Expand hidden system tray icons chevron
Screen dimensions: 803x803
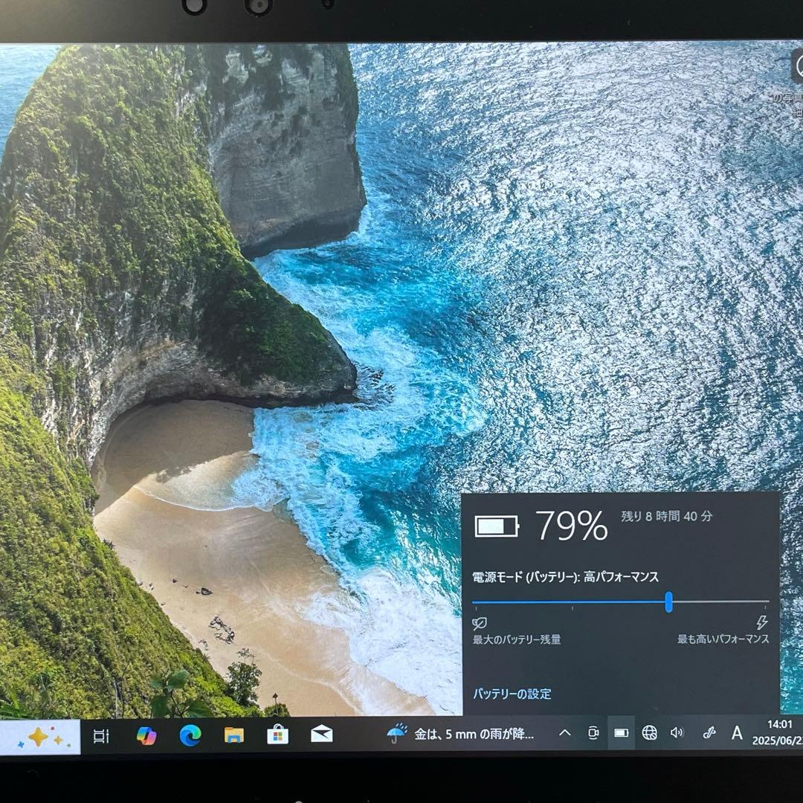[564, 733]
